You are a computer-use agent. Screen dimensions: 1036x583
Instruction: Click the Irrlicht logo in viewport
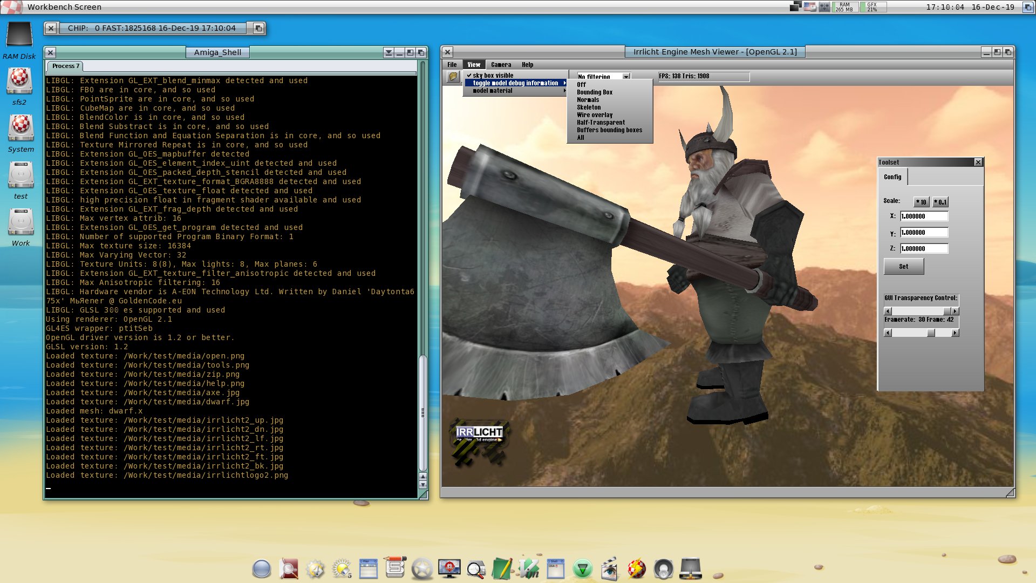pyautogui.click(x=479, y=442)
